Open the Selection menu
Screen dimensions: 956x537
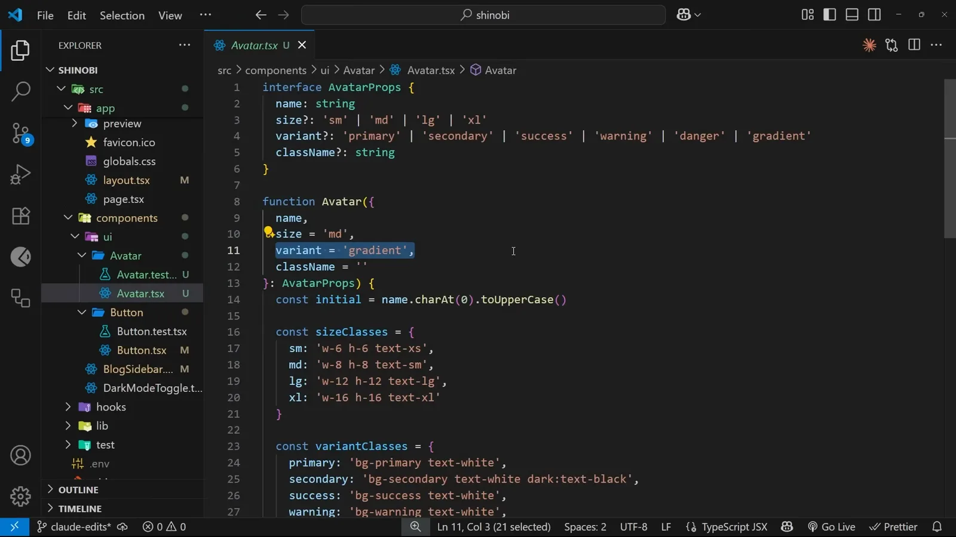click(x=122, y=16)
